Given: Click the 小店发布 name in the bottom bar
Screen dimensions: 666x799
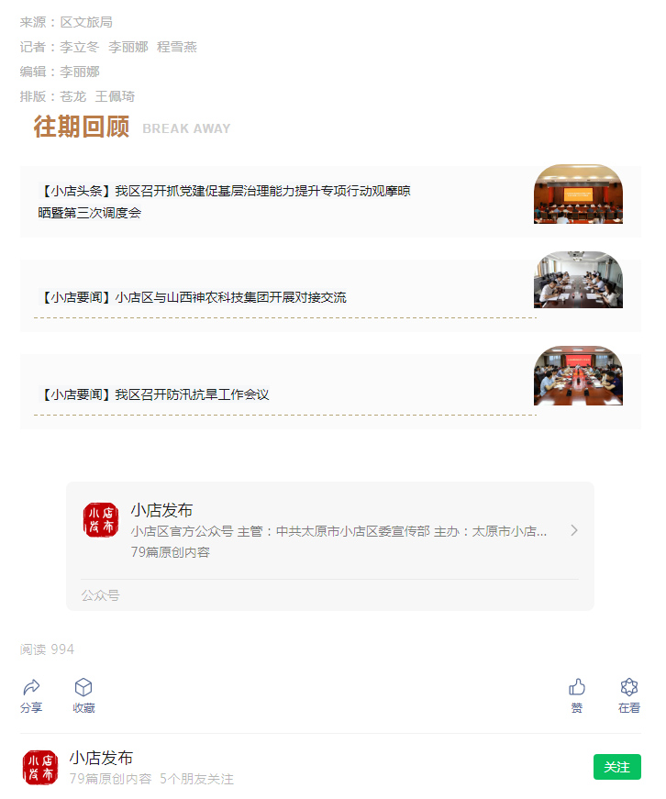Looking at the screenshot, I should tap(101, 758).
